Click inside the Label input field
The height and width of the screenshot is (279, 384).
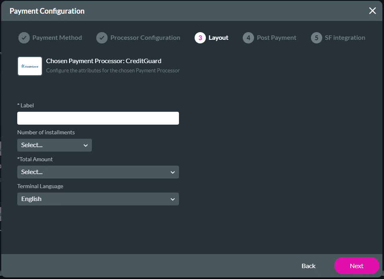click(98, 118)
